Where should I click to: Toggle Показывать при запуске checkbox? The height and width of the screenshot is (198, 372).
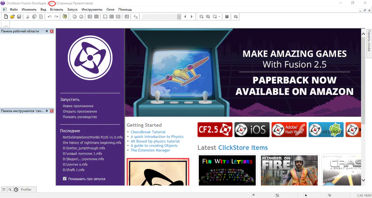click(64, 179)
